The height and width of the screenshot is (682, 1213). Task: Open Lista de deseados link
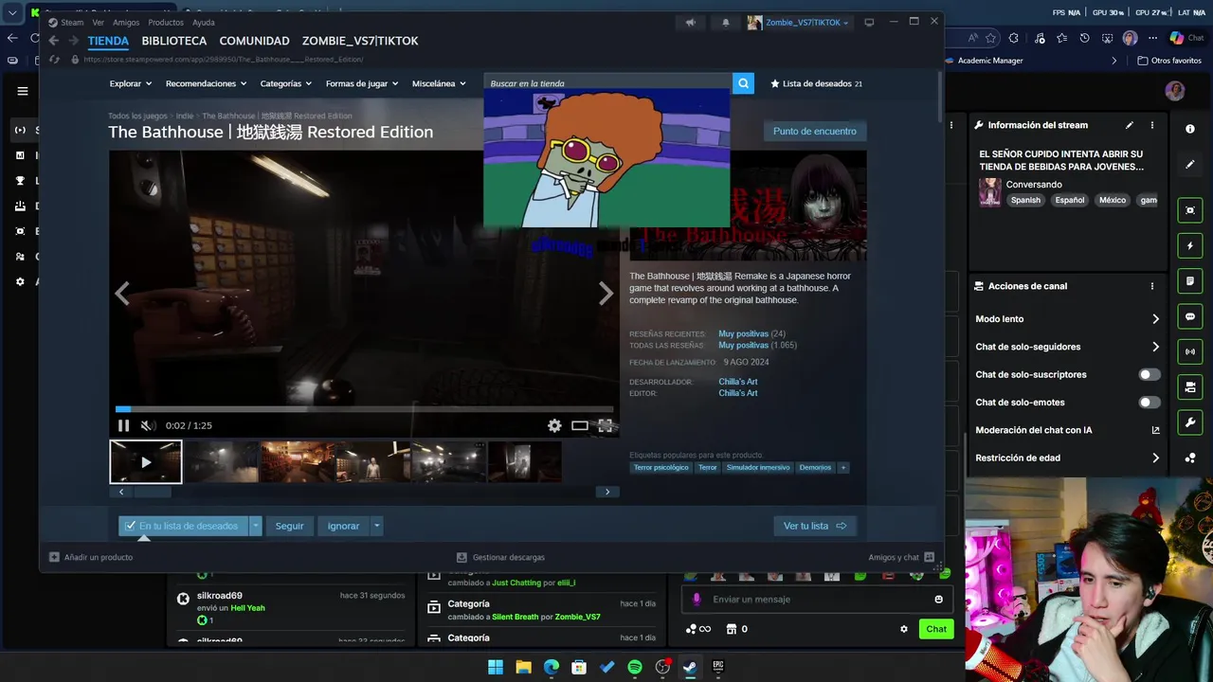click(816, 83)
